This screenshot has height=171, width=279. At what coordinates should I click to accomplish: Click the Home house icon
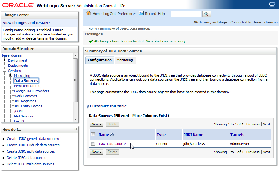point(89,13)
